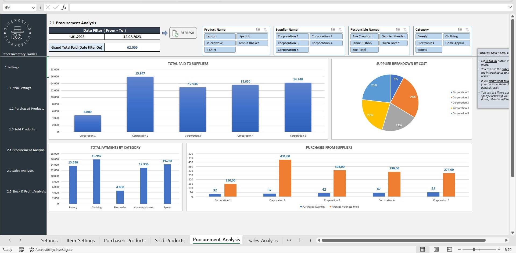
Task: Click the vertical scrollbar down arrow
Action: point(512,233)
